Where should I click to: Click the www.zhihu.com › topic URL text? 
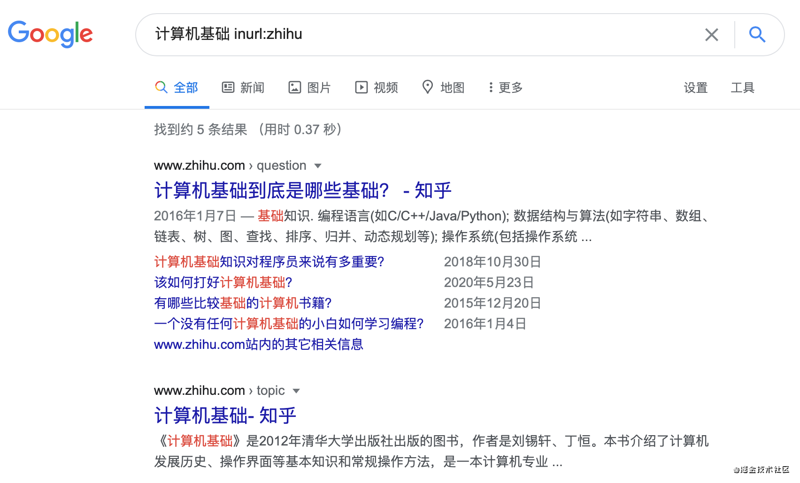(219, 391)
